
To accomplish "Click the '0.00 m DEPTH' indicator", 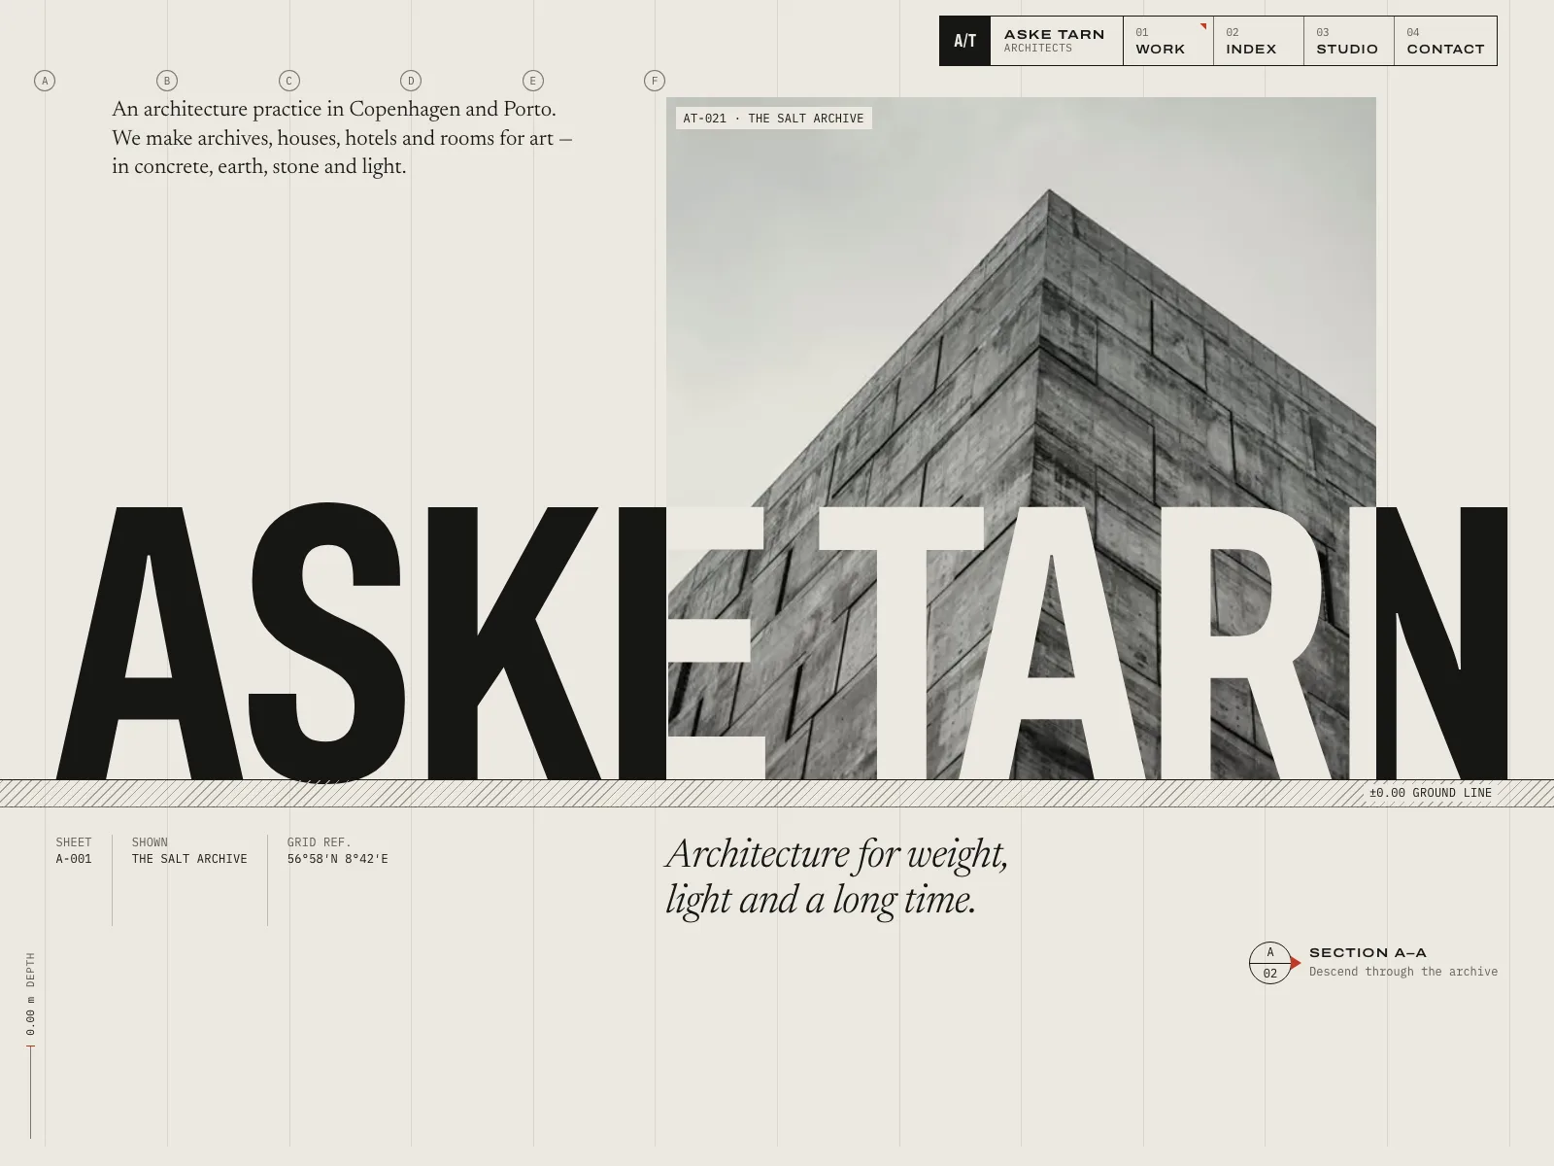I will point(30,994).
